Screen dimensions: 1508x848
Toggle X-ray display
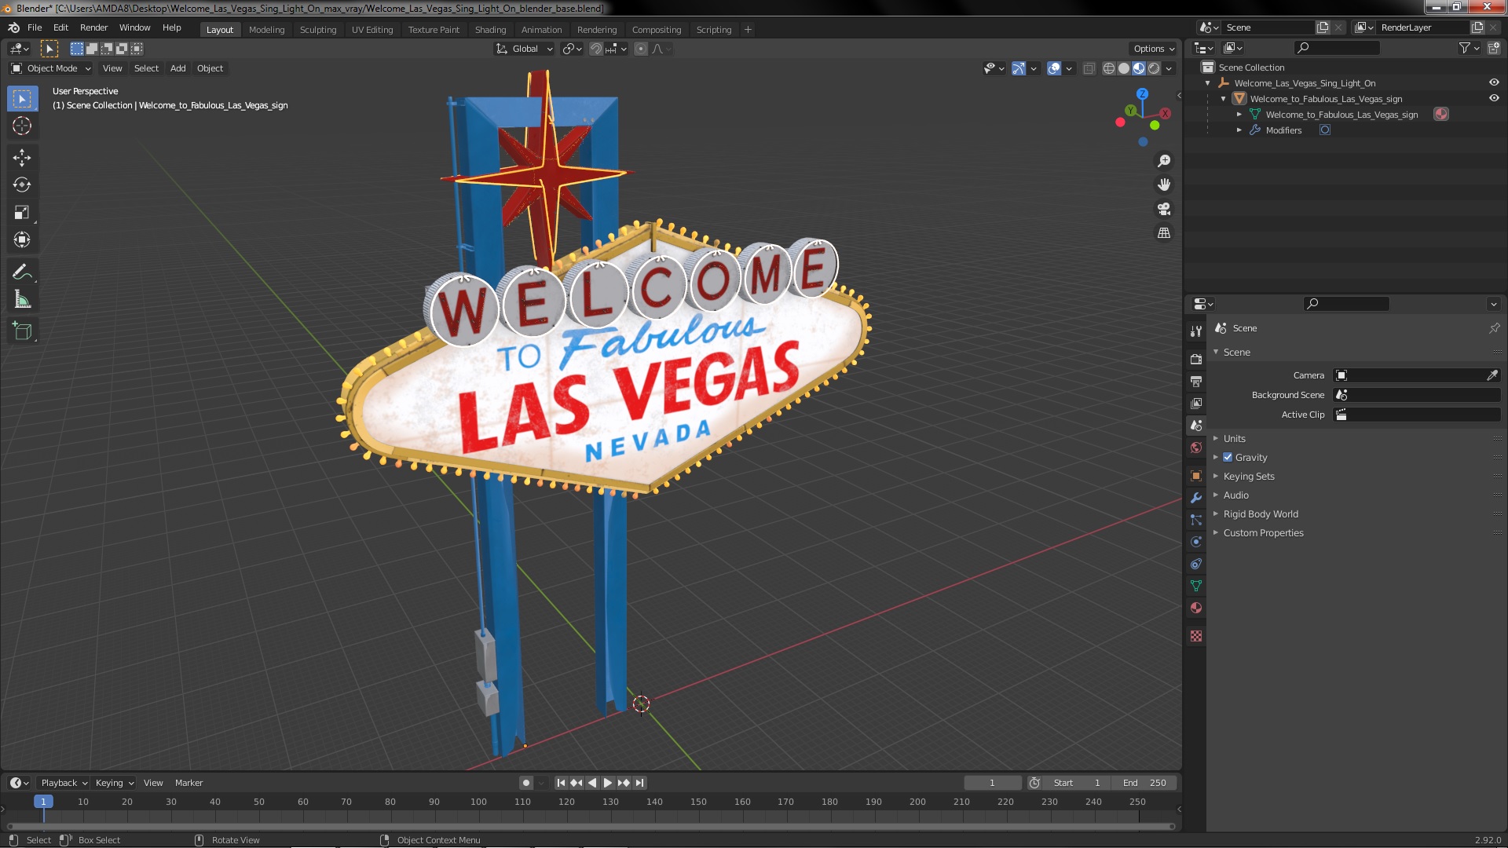pyautogui.click(x=1089, y=68)
